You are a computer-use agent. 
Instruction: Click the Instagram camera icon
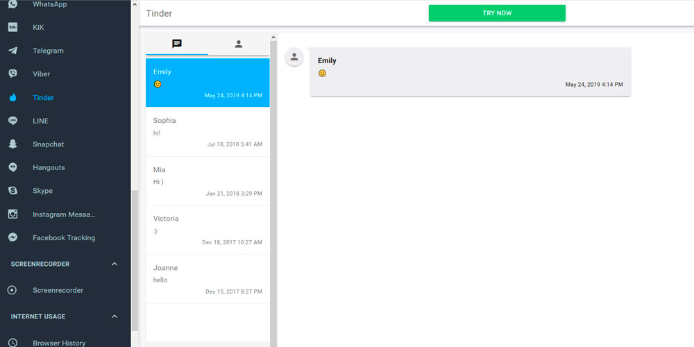tap(12, 214)
